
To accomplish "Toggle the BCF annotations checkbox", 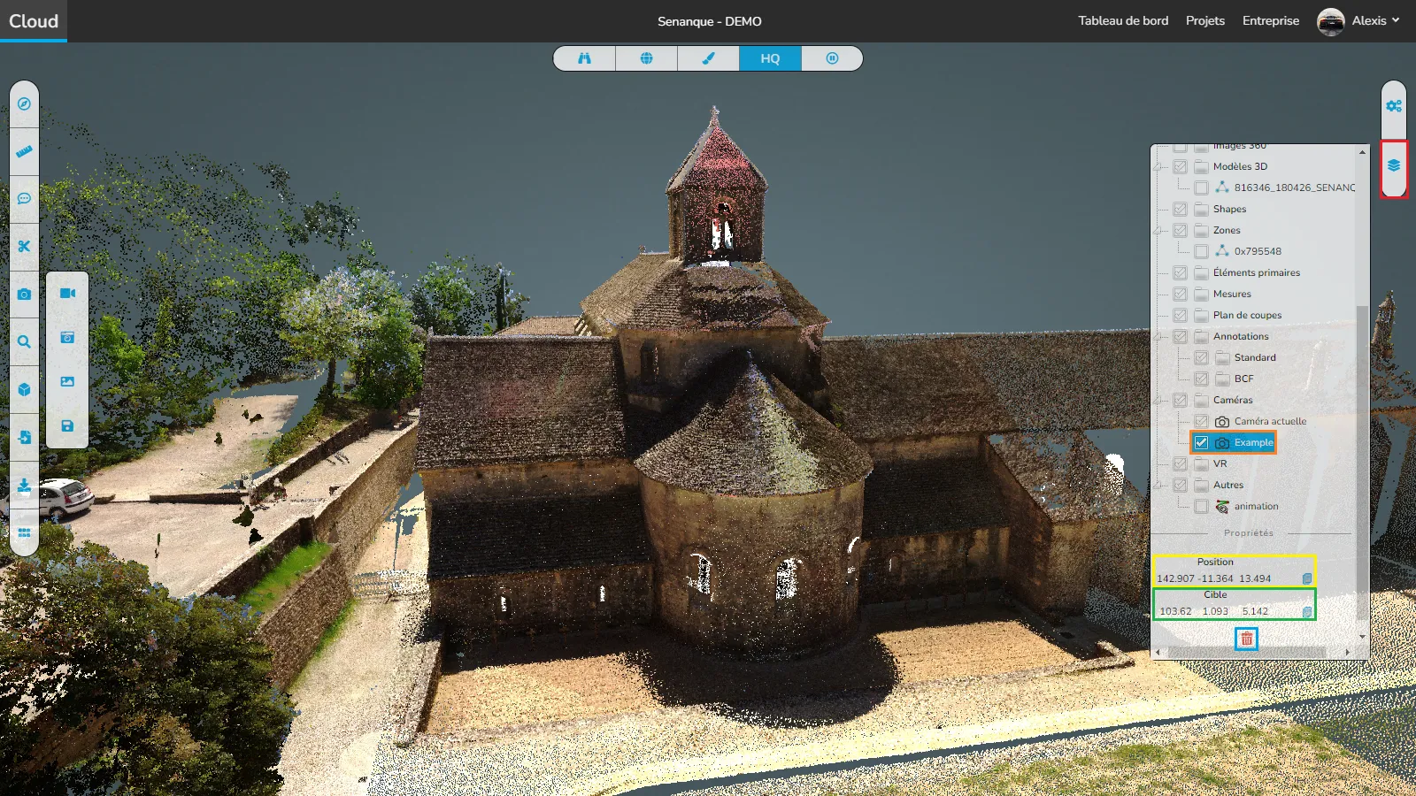I will (1201, 379).
